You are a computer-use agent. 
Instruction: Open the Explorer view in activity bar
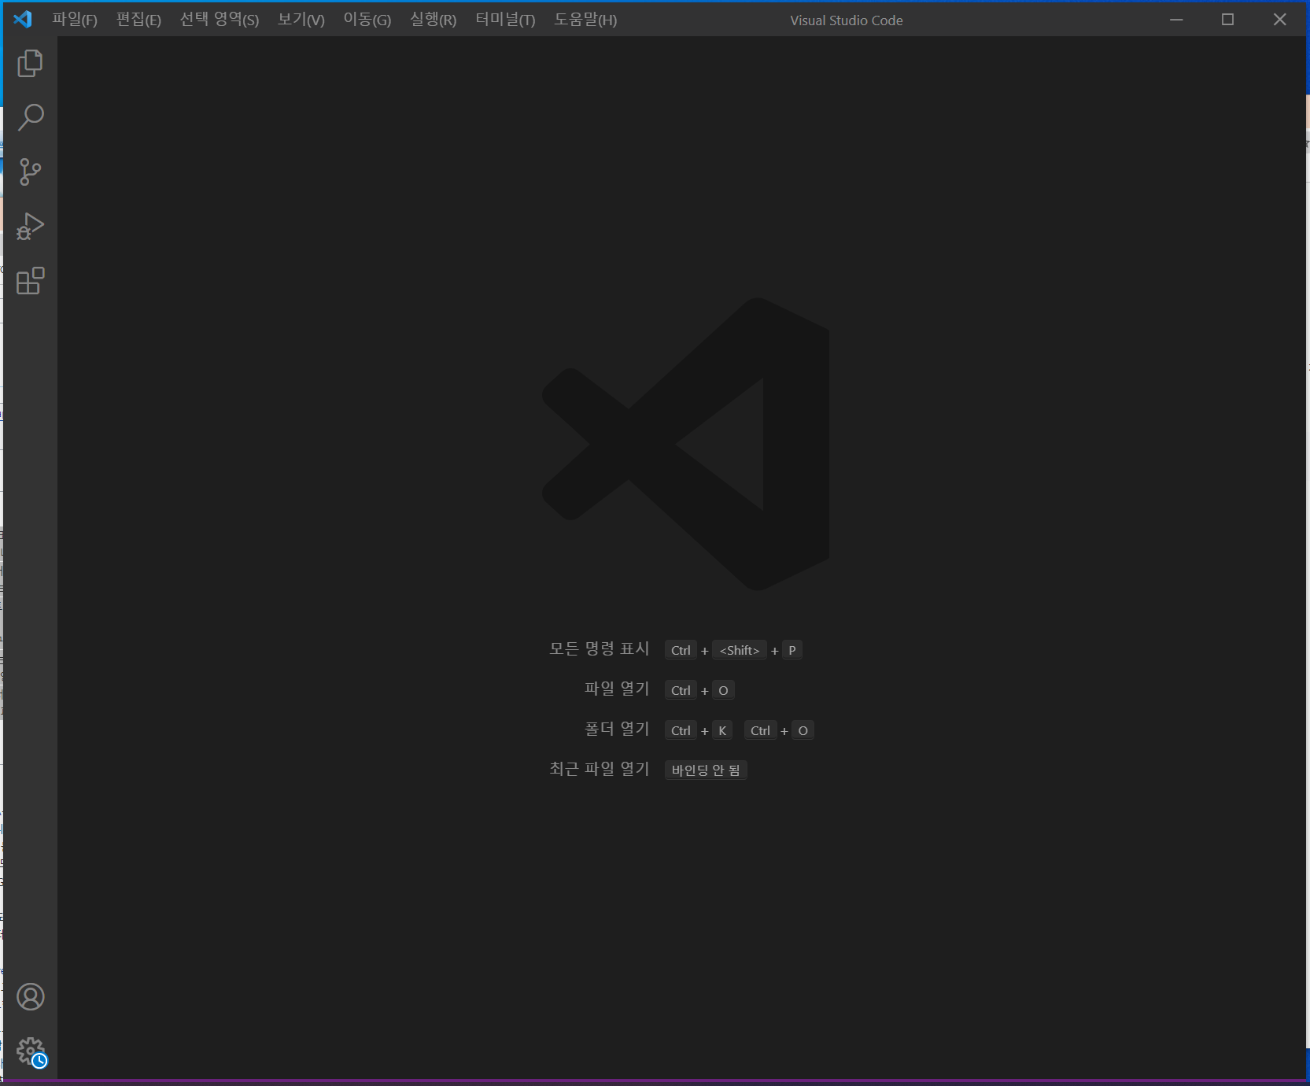click(30, 63)
